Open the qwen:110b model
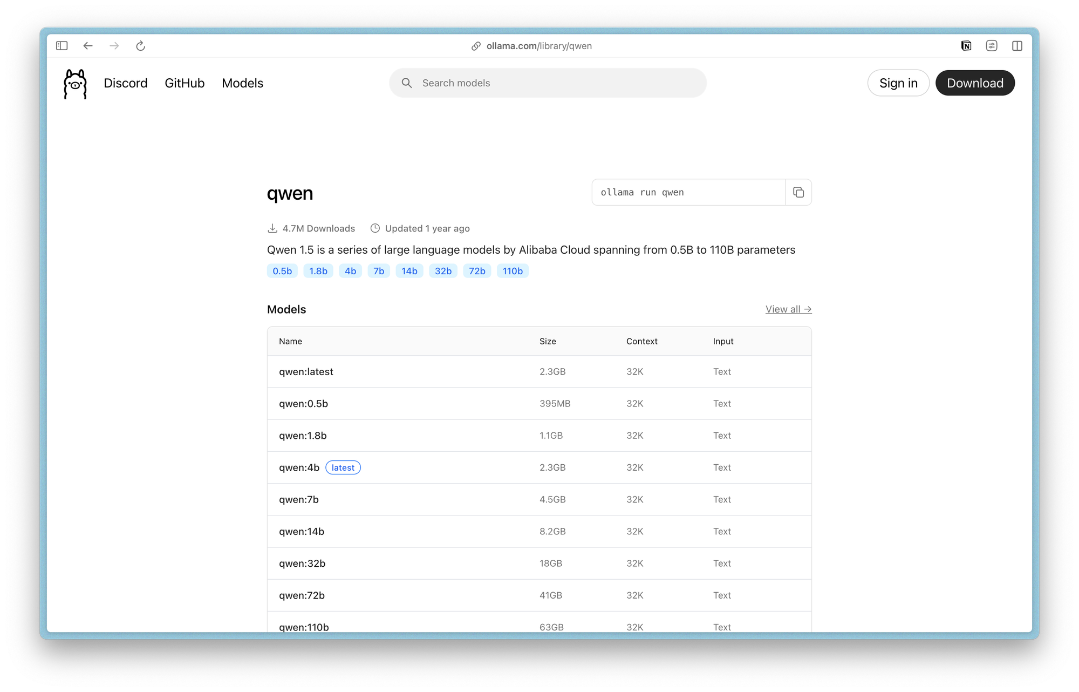1079x692 pixels. point(304,627)
